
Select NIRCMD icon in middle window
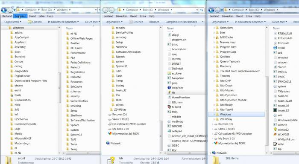169,127
